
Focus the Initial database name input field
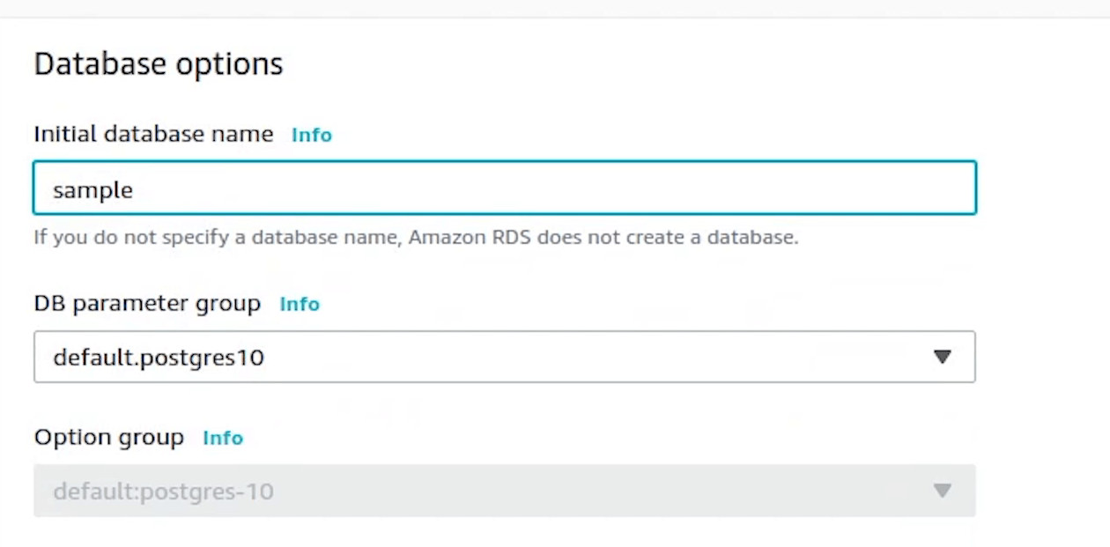tap(504, 188)
